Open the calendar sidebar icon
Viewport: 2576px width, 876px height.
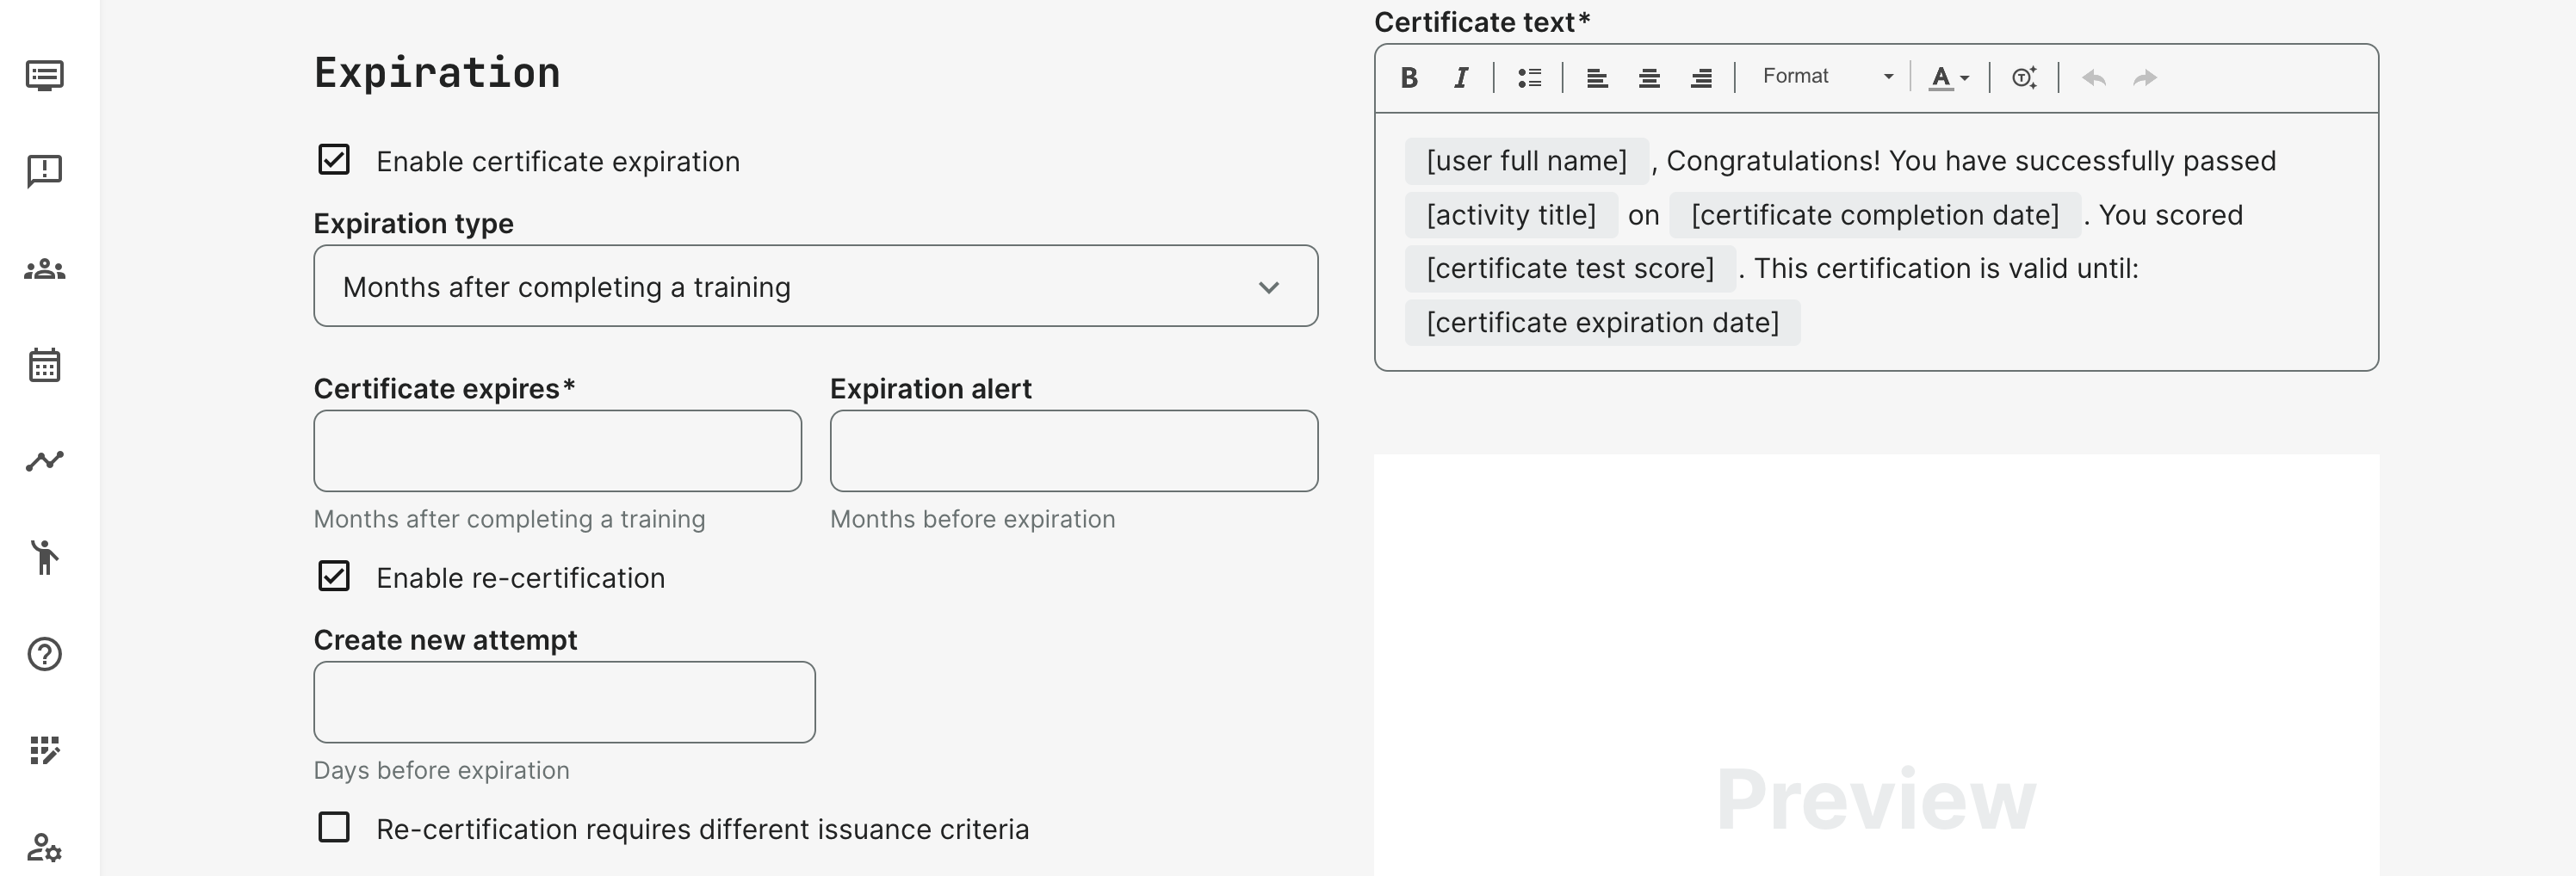click(45, 365)
